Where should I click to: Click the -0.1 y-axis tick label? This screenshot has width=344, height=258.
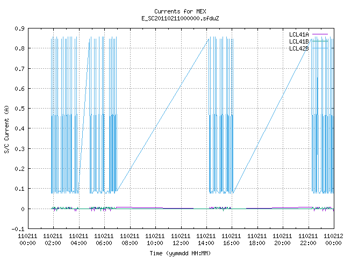pyautogui.click(x=18, y=229)
